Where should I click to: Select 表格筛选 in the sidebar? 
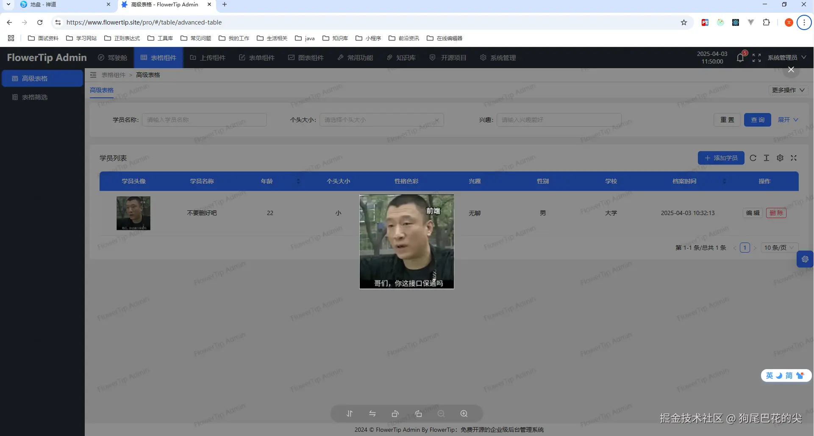point(35,97)
